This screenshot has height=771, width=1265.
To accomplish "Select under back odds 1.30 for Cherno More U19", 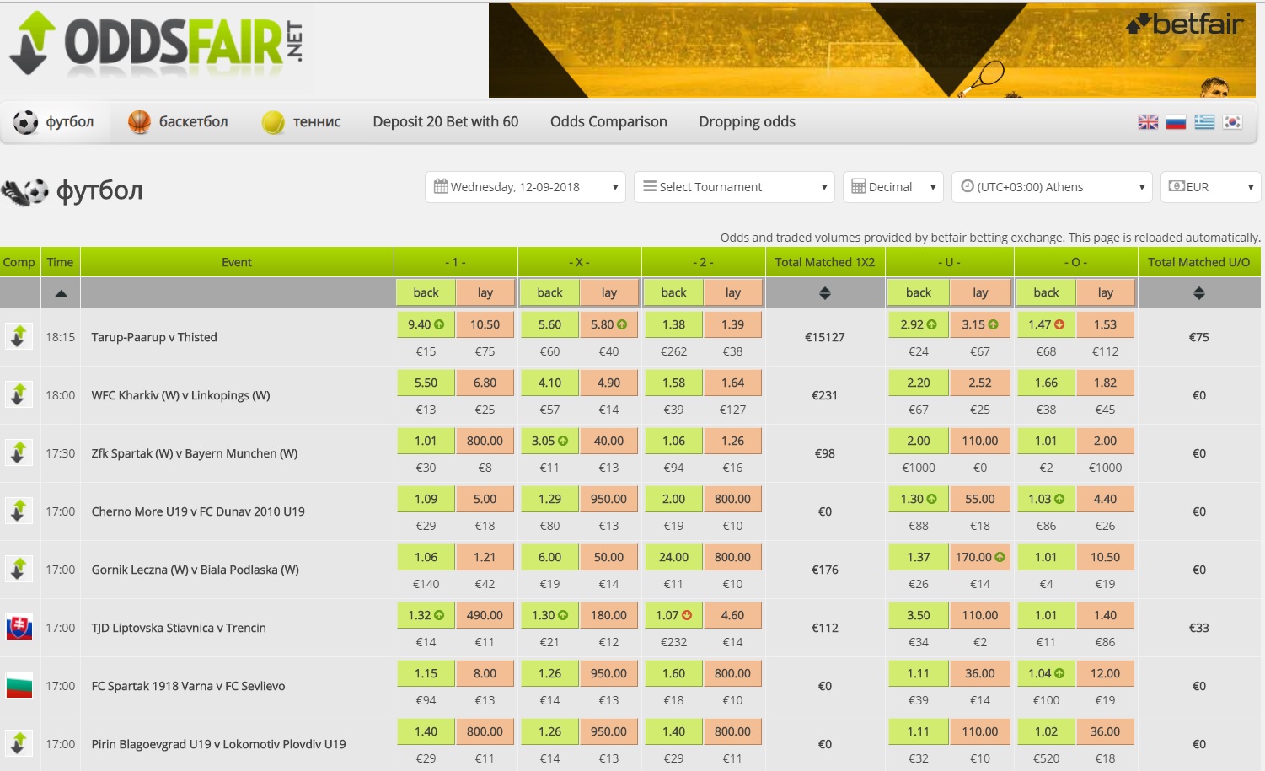I will (x=919, y=499).
